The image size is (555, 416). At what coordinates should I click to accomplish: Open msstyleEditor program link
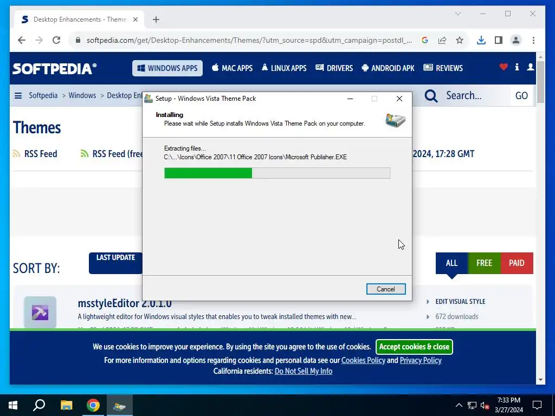coord(125,304)
